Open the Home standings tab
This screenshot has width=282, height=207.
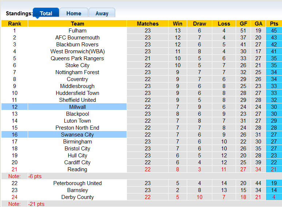tap(74, 13)
